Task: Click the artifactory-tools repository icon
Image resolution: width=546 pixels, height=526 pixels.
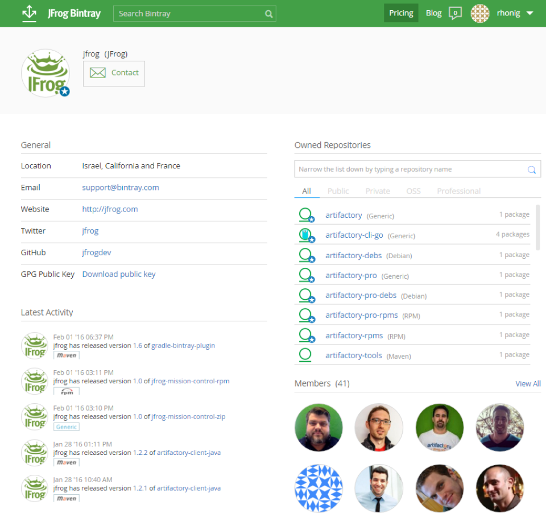Action: click(305, 355)
